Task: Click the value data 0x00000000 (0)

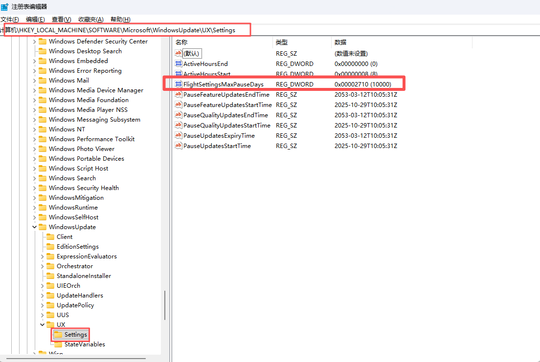Action: coord(356,64)
